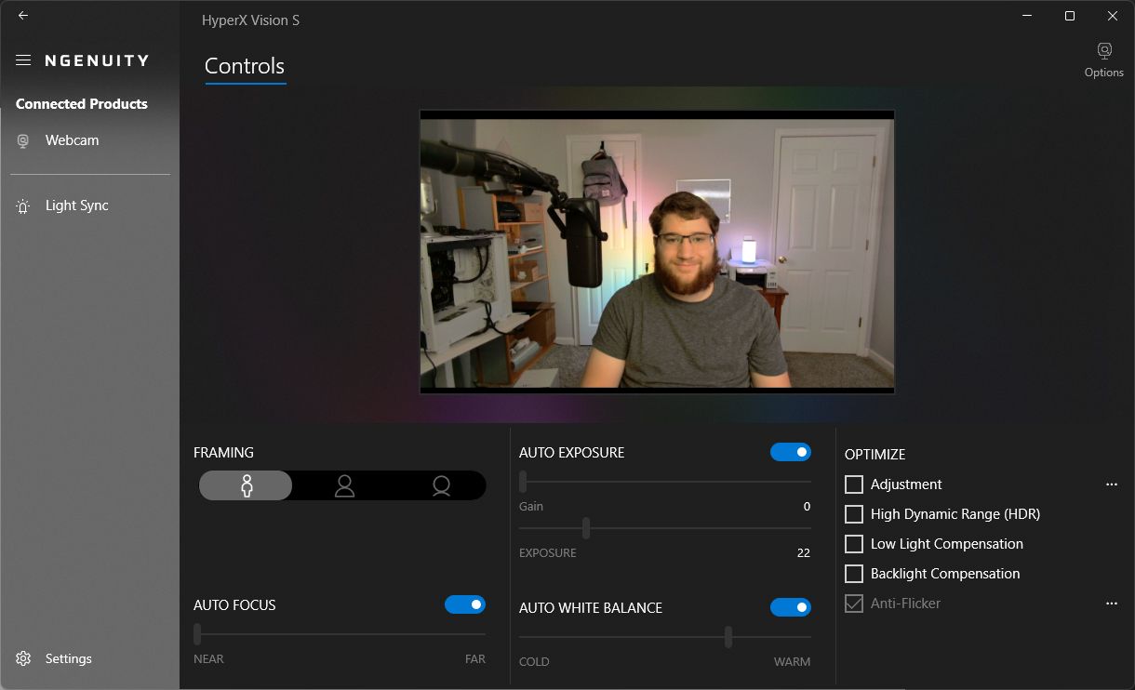The height and width of the screenshot is (690, 1135).
Task: Select the upper body framing icon
Action: click(x=344, y=485)
